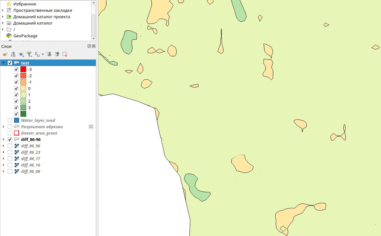
Task: Select the Домашний каталог browser item
Action: pyautogui.click(x=33, y=23)
